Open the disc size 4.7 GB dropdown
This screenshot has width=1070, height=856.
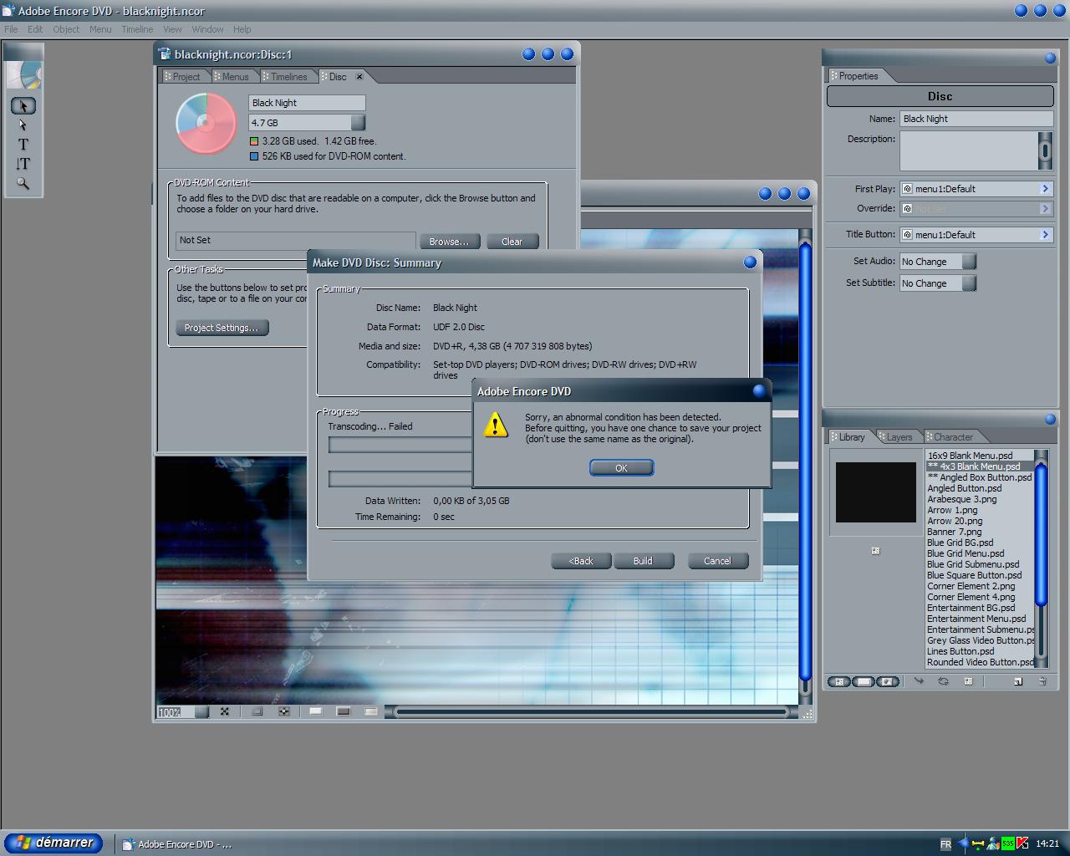click(x=358, y=123)
